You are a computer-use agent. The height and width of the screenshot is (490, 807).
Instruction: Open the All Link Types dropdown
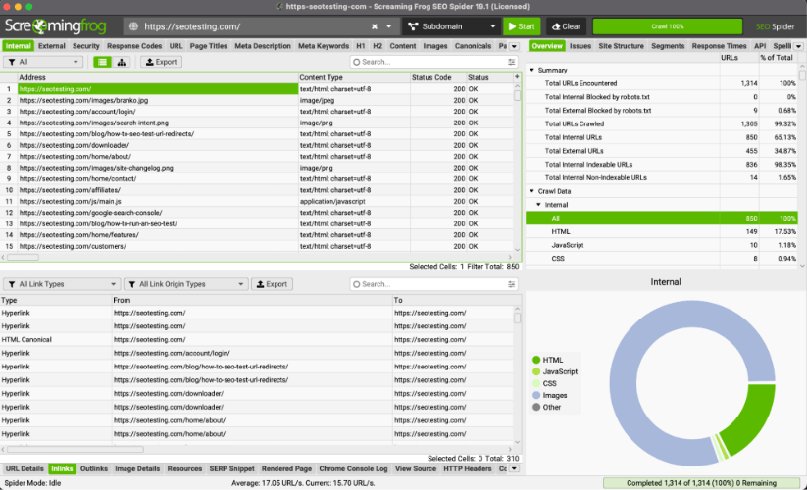[x=63, y=284]
